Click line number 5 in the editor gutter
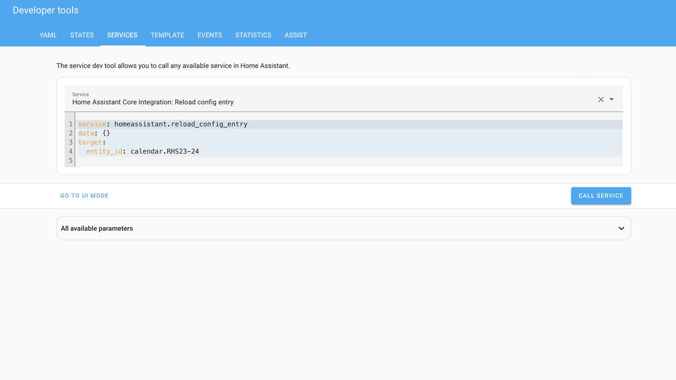 (x=70, y=160)
